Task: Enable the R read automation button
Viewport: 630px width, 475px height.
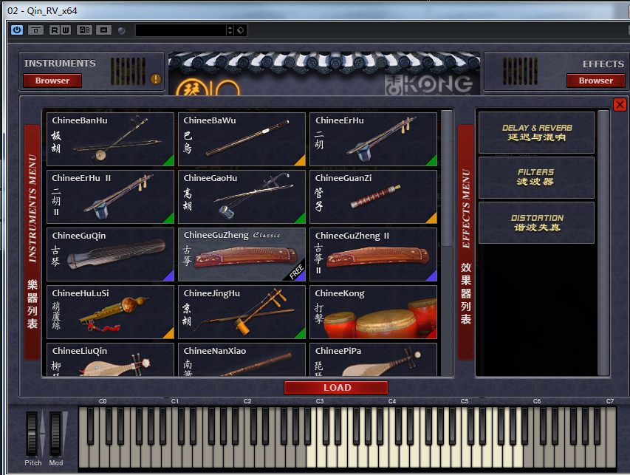Action: click(55, 30)
